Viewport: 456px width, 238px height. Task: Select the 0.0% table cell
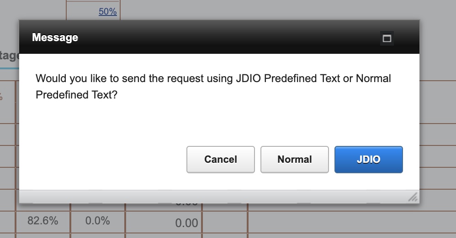coord(98,221)
